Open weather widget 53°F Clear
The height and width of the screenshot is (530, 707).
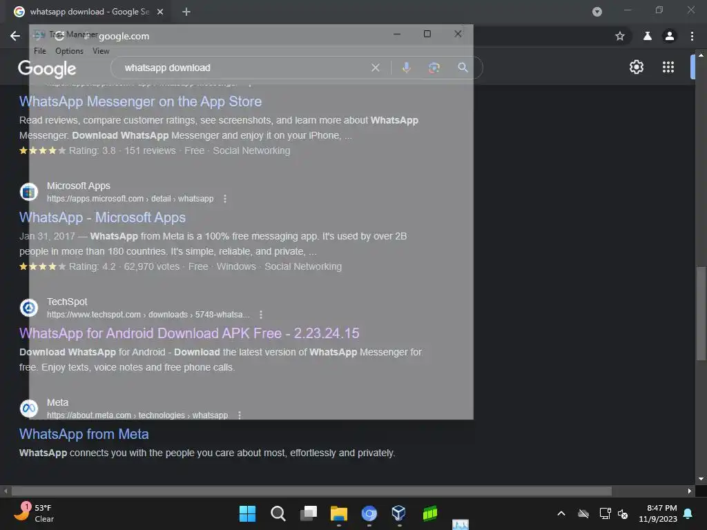pyautogui.click(x=35, y=513)
